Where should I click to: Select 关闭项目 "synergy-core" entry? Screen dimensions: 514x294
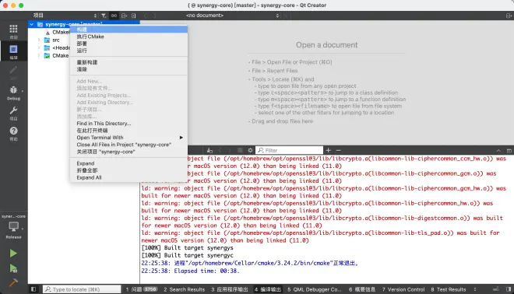pyautogui.click(x=128, y=152)
